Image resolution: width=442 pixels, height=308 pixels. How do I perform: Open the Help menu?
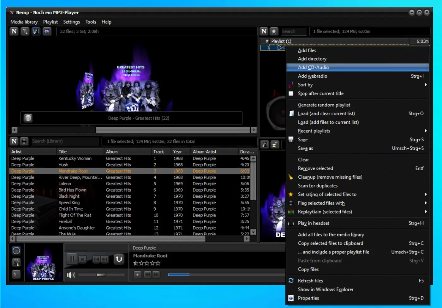(x=106, y=22)
